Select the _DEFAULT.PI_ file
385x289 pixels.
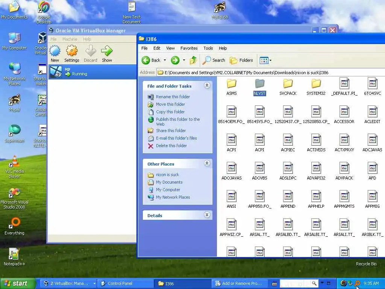coord(344,87)
